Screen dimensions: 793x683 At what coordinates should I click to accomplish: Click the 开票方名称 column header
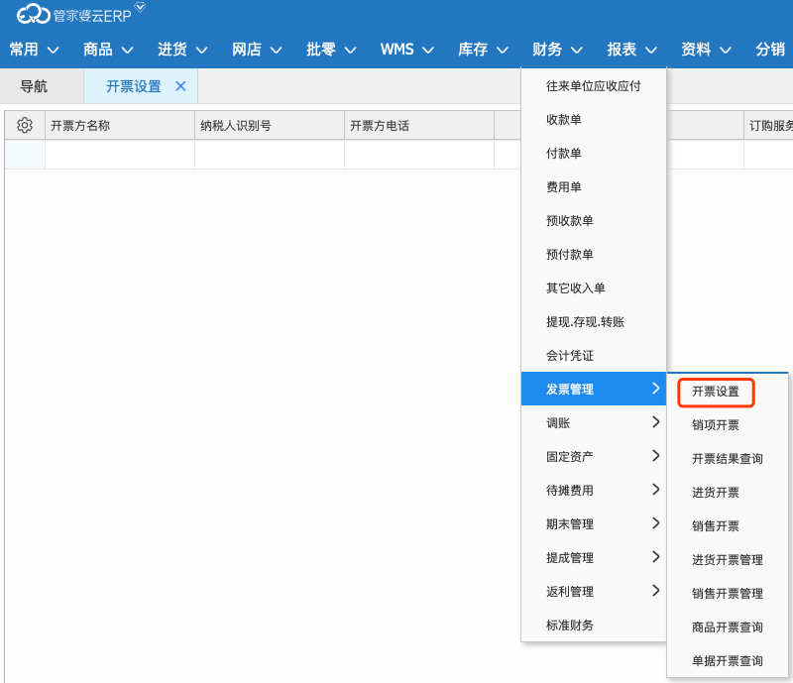click(x=120, y=125)
